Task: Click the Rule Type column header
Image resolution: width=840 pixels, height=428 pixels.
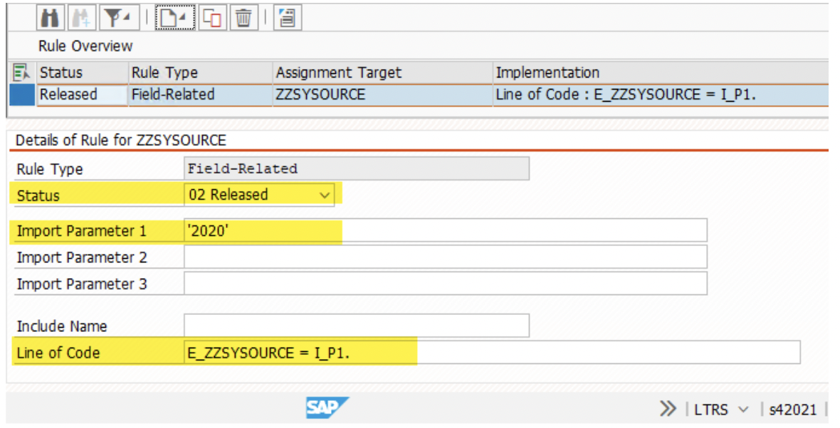Action: [200, 73]
